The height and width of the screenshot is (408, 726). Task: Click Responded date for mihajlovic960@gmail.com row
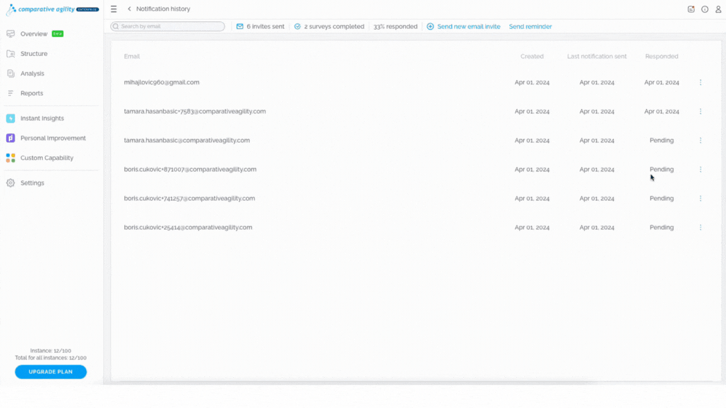pyautogui.click(x=662, y=82)
